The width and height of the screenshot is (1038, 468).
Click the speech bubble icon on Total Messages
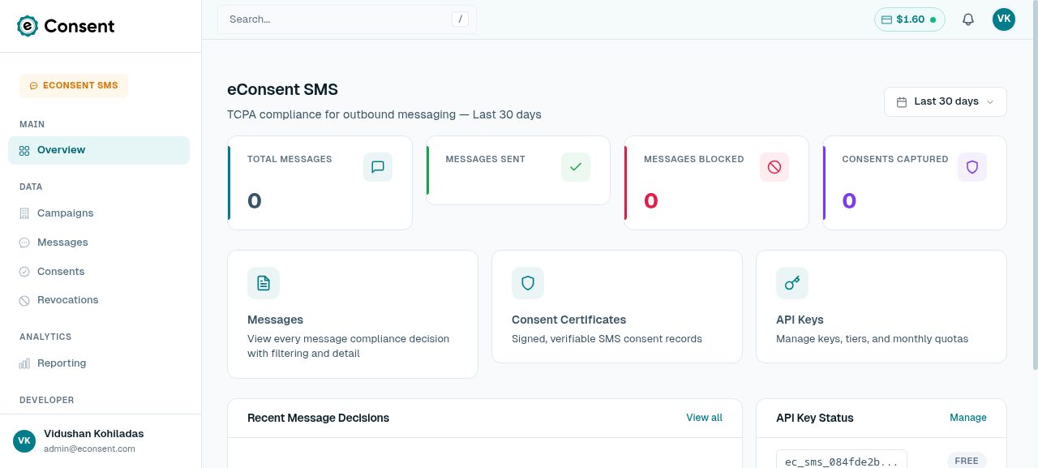tap(378, 166)
